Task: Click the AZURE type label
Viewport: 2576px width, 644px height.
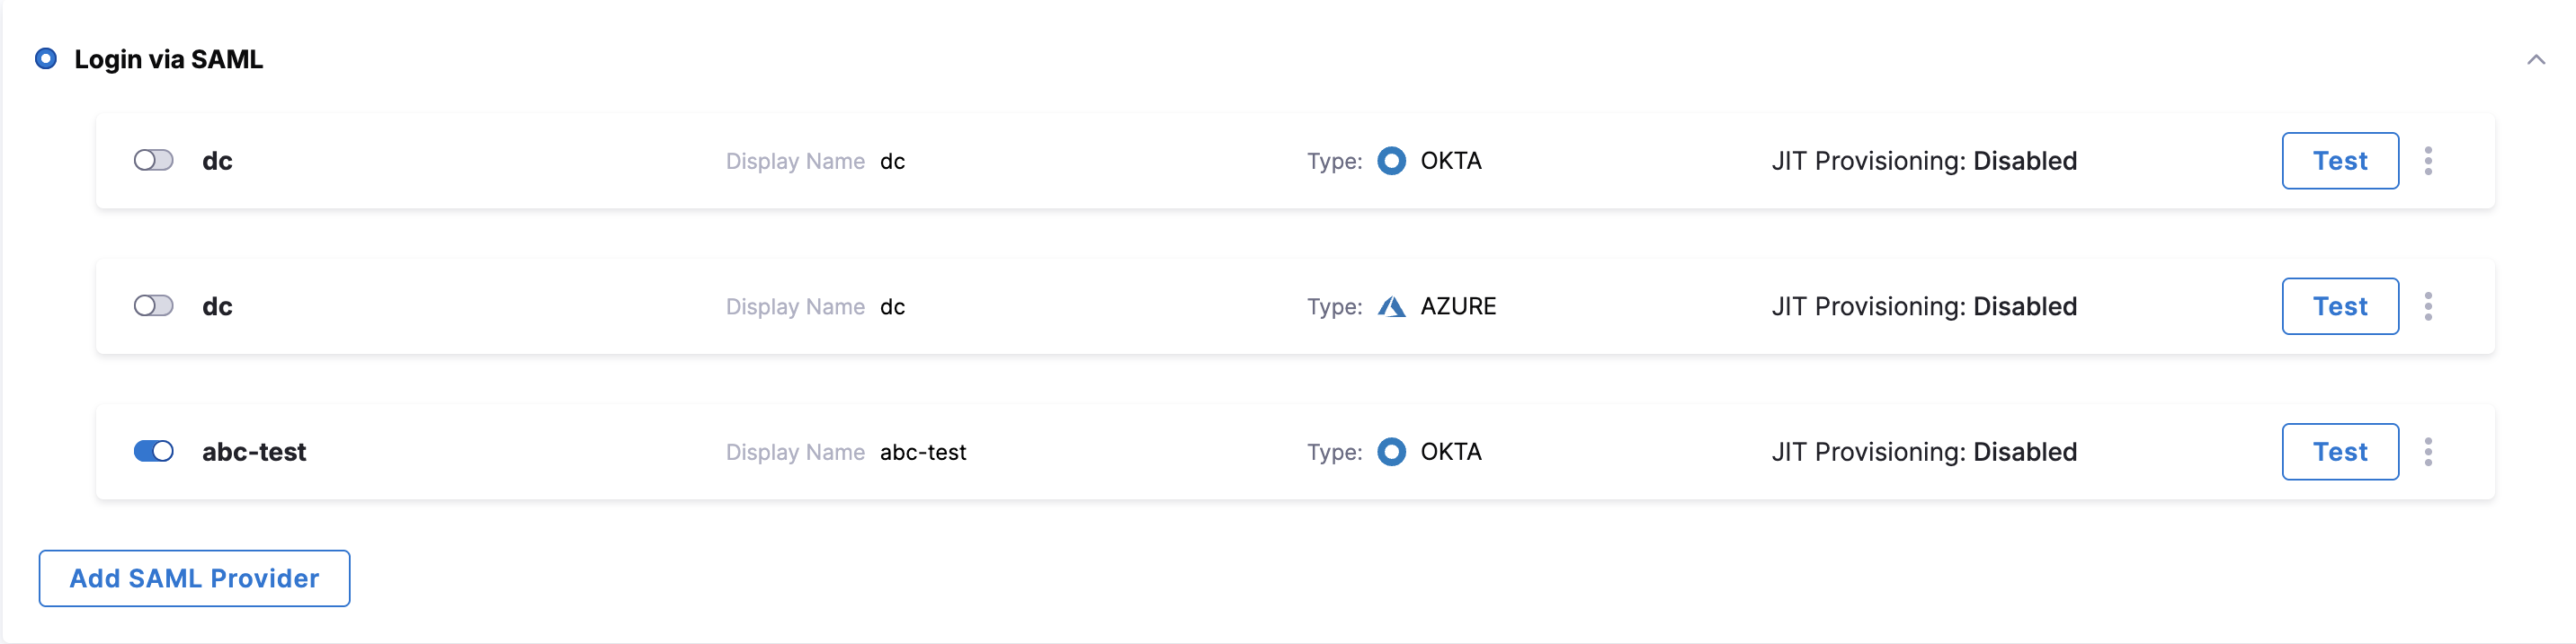Action: point(1458,306)
